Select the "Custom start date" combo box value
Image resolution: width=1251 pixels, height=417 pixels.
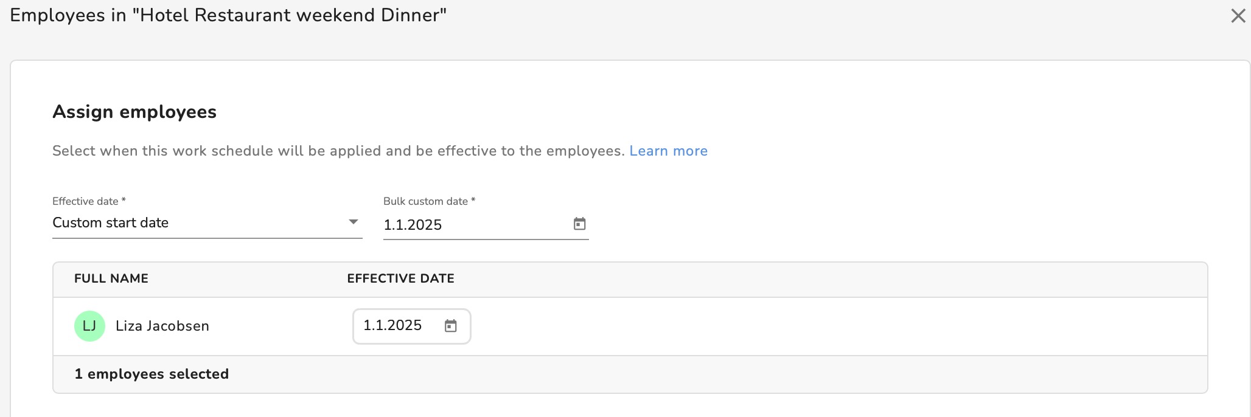pos(207,223)
